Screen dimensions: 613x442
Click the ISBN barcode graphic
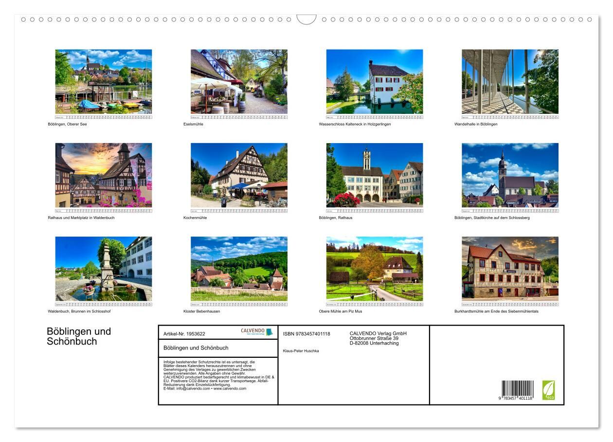[x=518, y=389]
